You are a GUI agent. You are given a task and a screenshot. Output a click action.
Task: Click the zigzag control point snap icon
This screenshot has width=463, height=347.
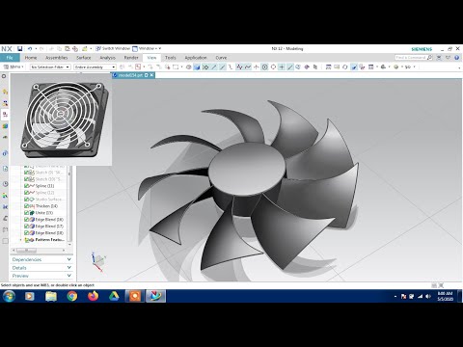click(x=239, y=67)
